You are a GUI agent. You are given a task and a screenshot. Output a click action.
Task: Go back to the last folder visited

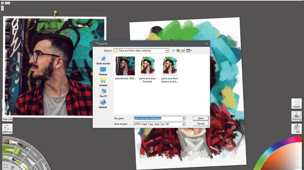[173, 50]
